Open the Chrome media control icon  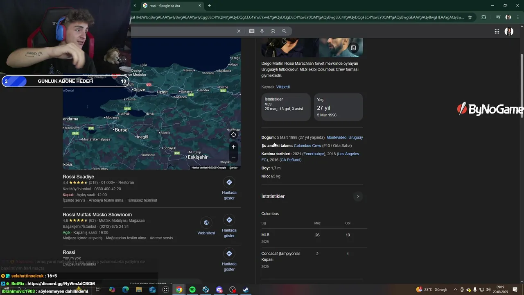(x=498, y=17)
